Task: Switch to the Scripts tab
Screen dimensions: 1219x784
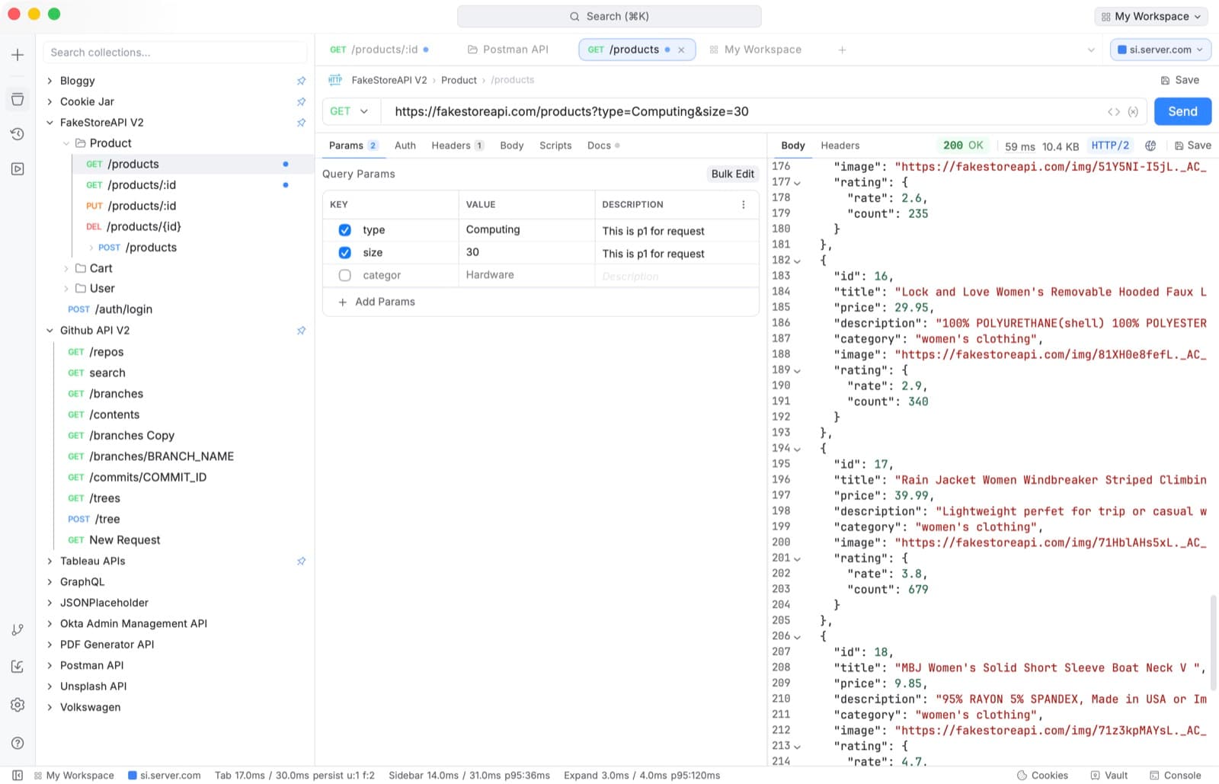Action: pyautogui.click(x=555, y=146)
